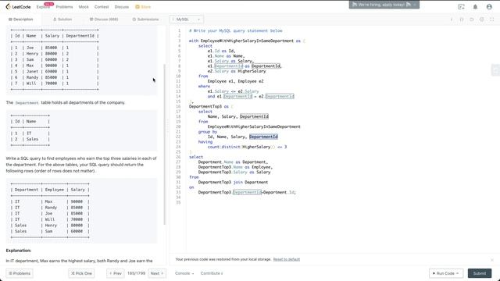Dismiss the restored code notice
The height and width of the screenshot is (281, 500).
pyautogui.click(x=491, y=260)
